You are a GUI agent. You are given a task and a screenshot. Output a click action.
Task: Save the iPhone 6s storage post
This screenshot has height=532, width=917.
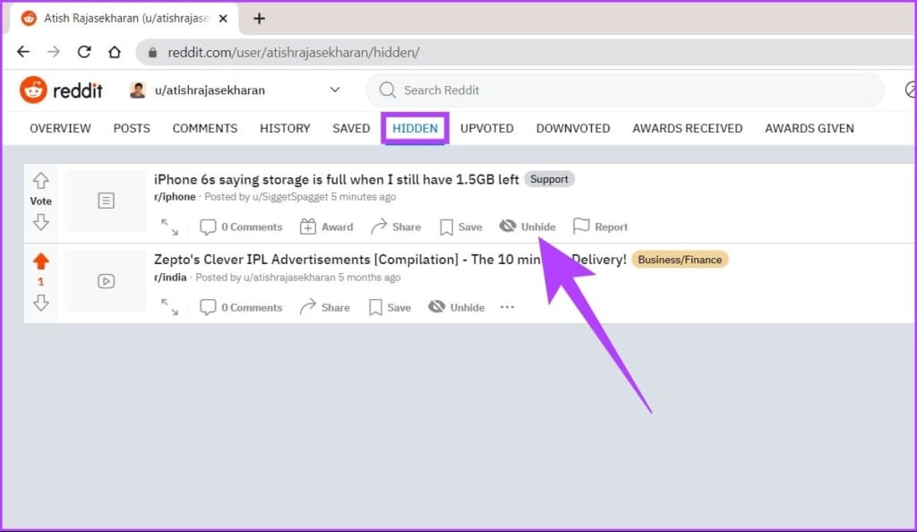(x=461, y=227)
